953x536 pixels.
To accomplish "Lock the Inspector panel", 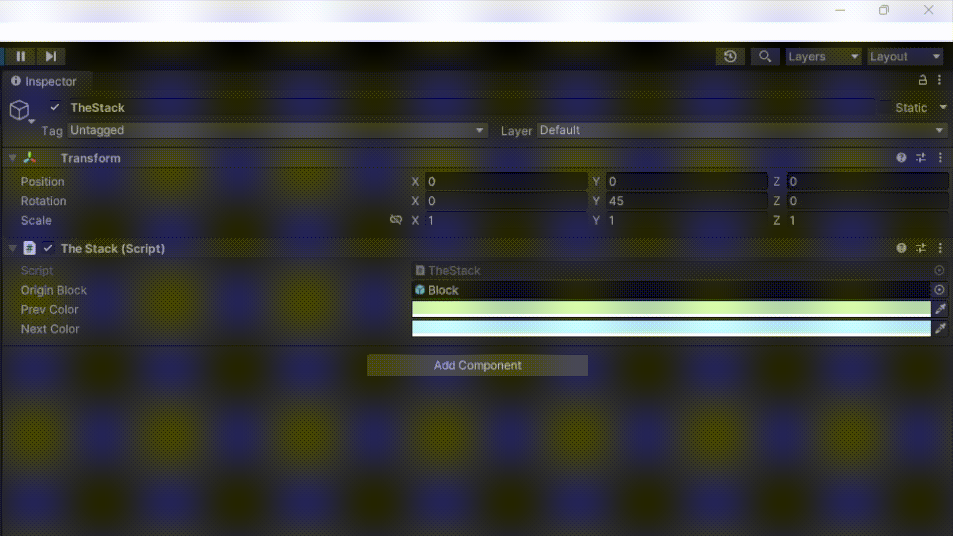I will click(x=923, y=80).
